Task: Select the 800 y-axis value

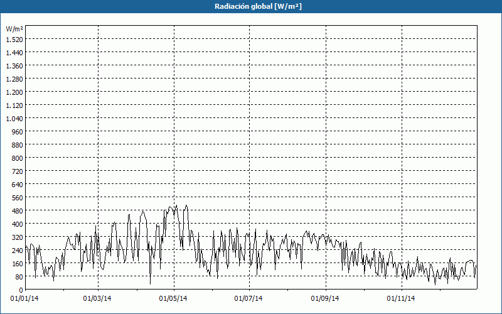Action: (x=18, y=158)
